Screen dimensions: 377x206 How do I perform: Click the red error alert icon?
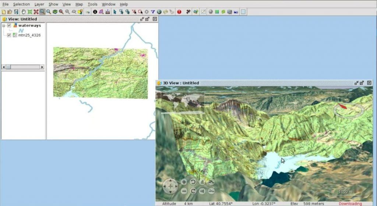[179, 12]
